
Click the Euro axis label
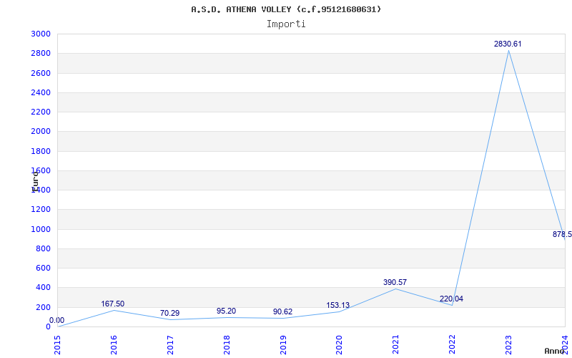tap(35, 181)
